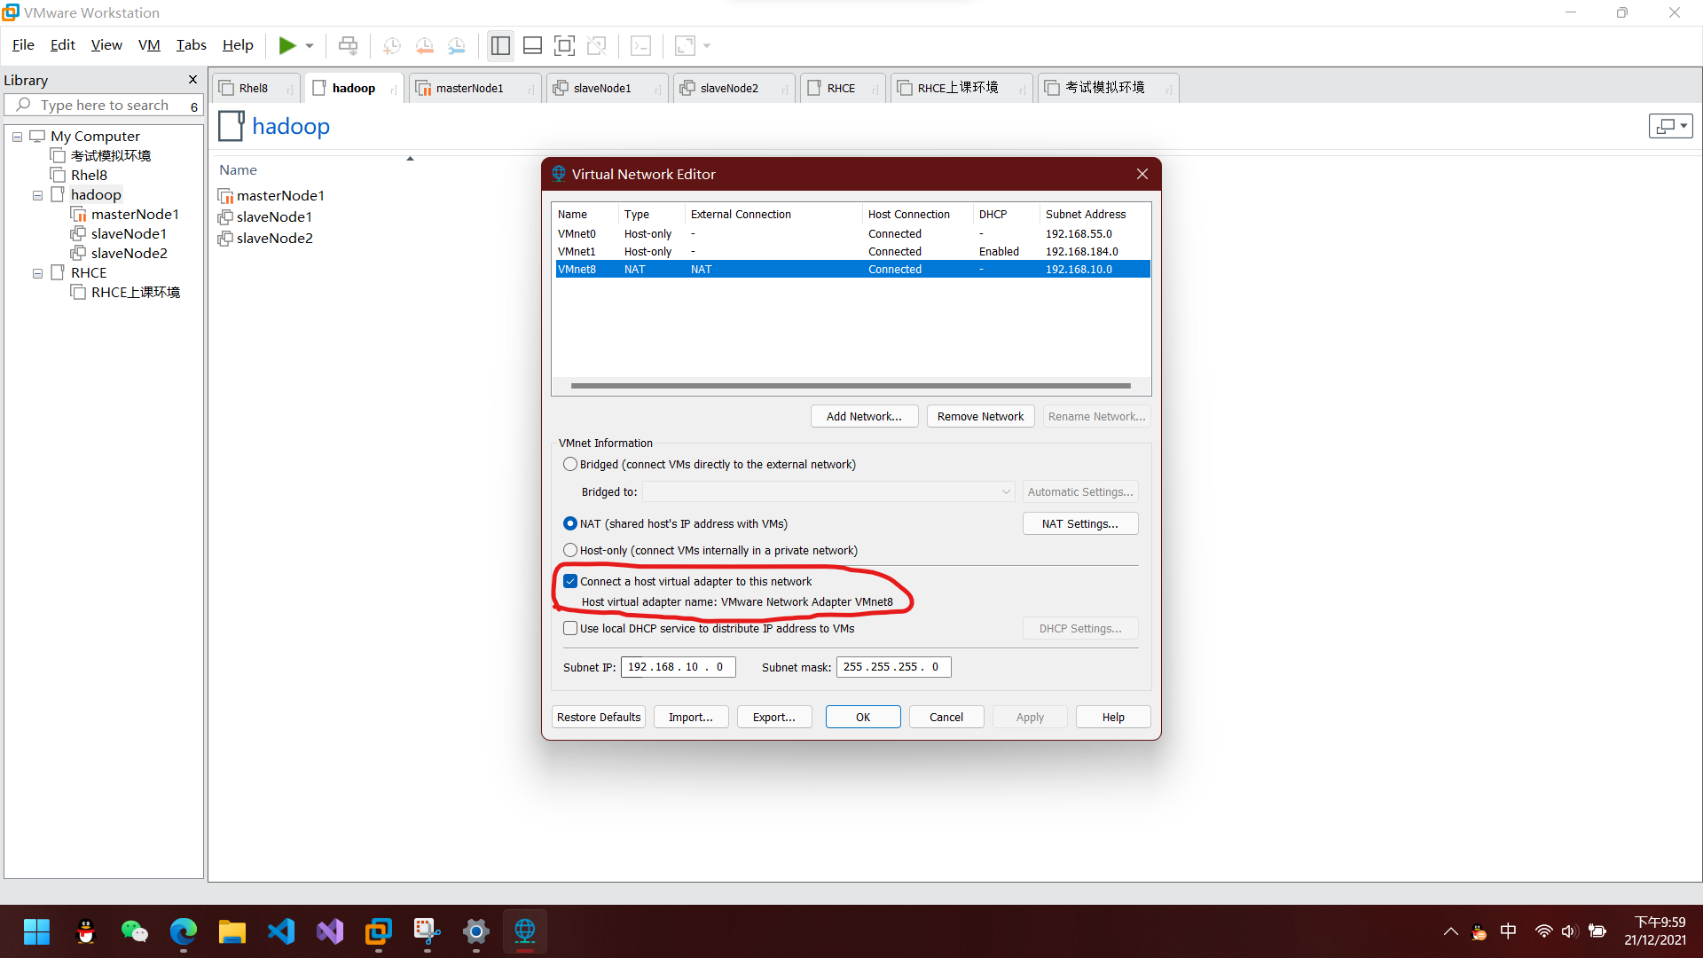Switch to the RHCE tab
The image size is (1703, 958).
tap(841, 88)
